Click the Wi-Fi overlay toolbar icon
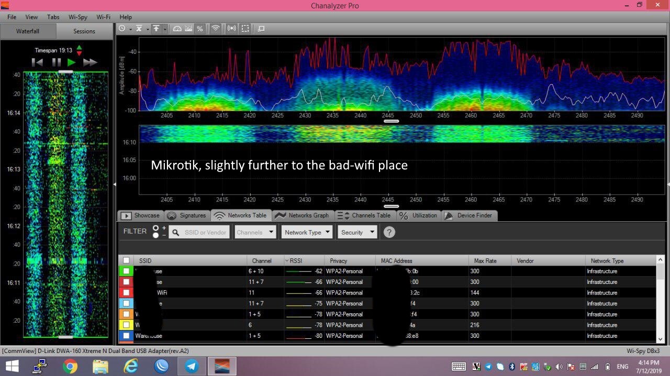The height and width of the screenshot is (376, 670). coord(215,29)
